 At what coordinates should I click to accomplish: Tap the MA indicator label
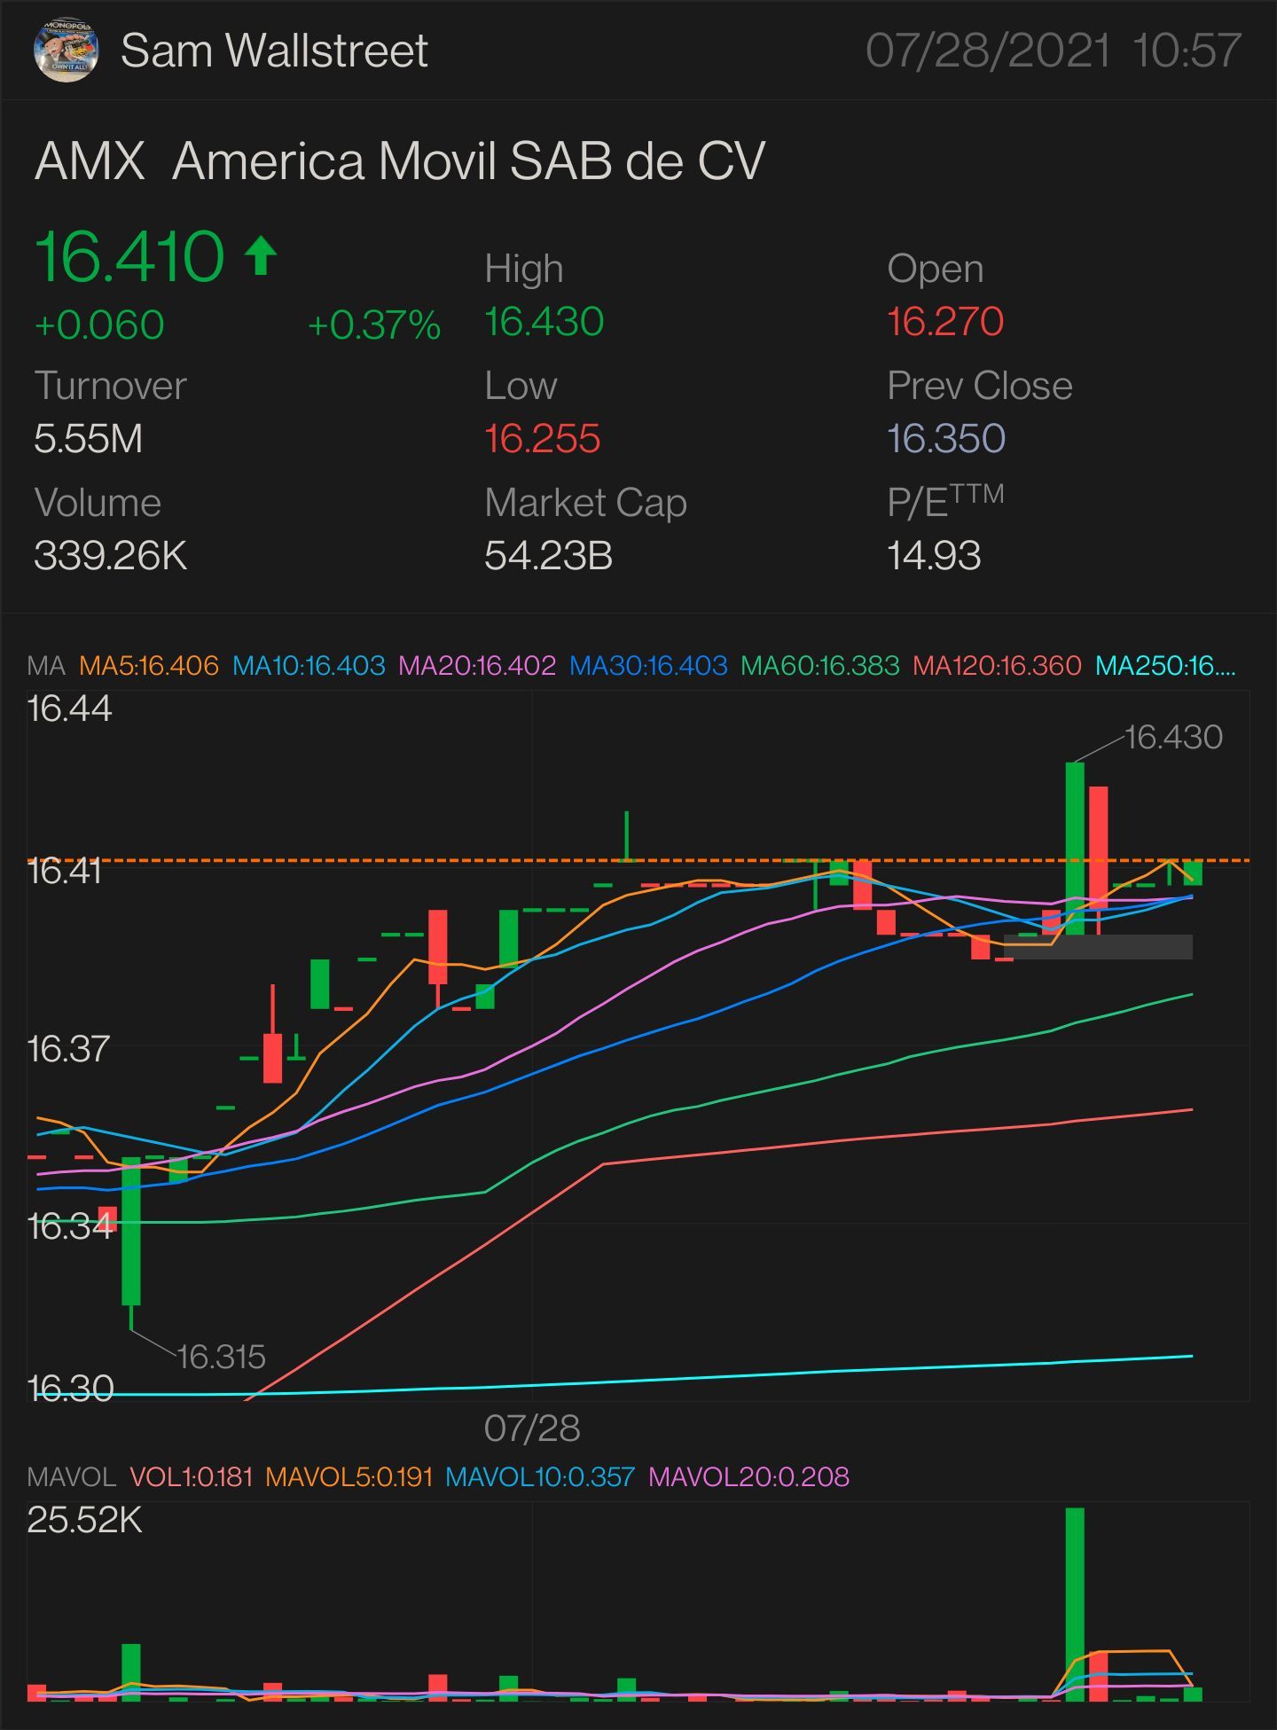[46, 666]
